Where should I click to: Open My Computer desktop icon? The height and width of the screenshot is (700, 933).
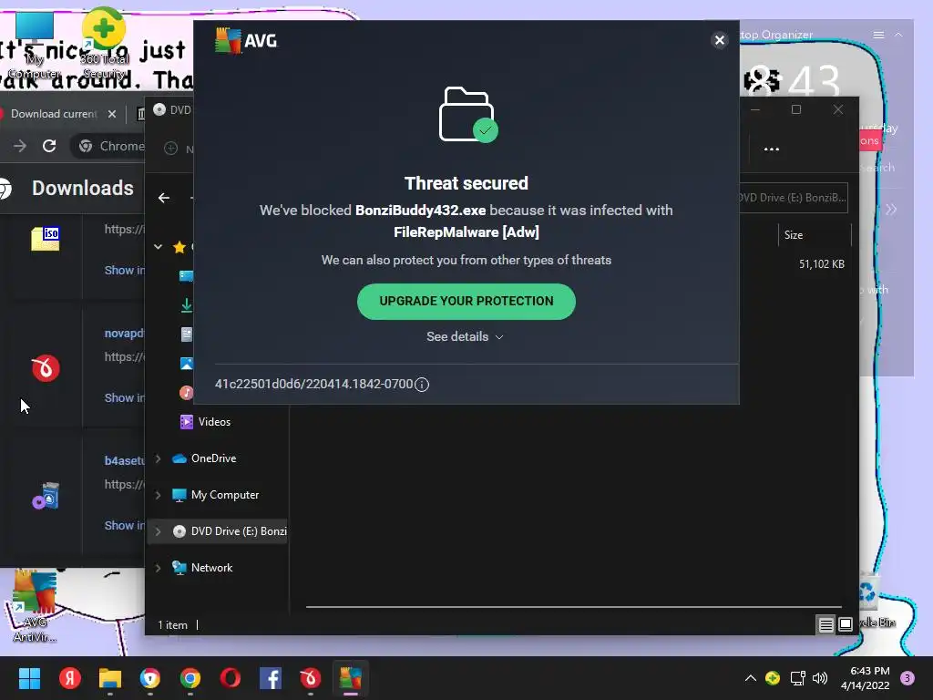(x=34, y=46)
